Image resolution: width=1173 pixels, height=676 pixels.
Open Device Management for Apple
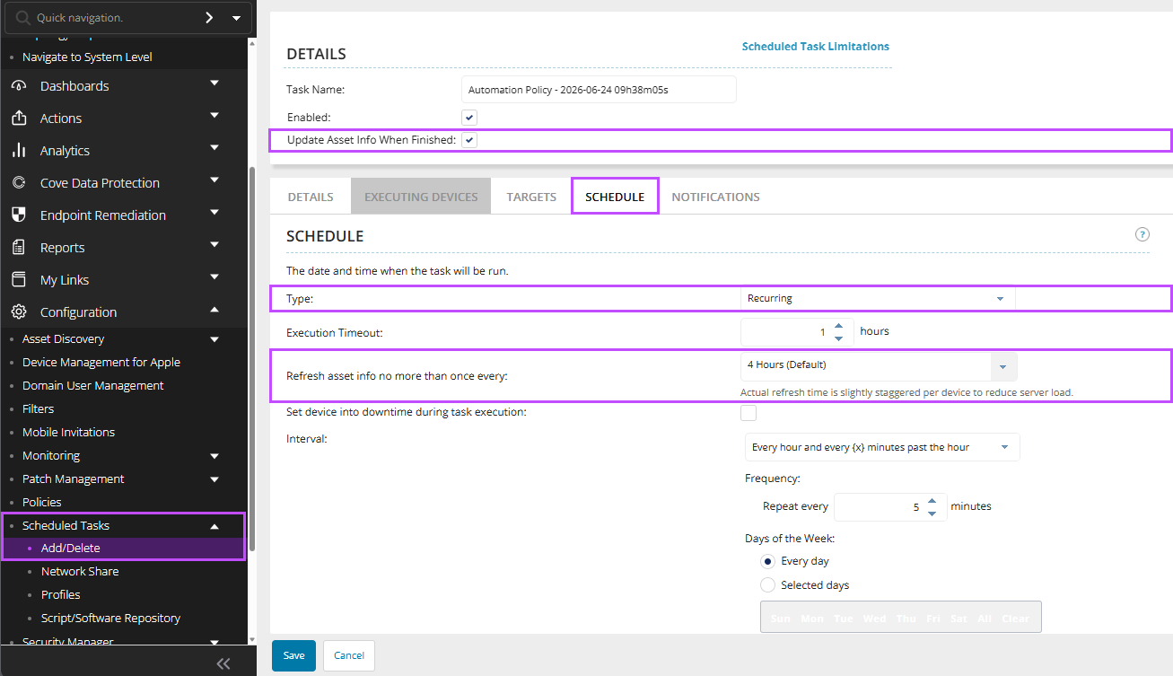pos(101,363)
